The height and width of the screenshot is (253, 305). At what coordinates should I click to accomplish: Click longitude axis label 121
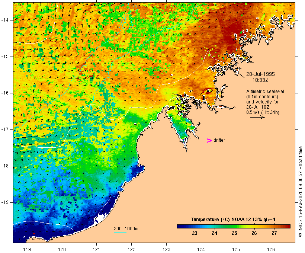[96, 249]
